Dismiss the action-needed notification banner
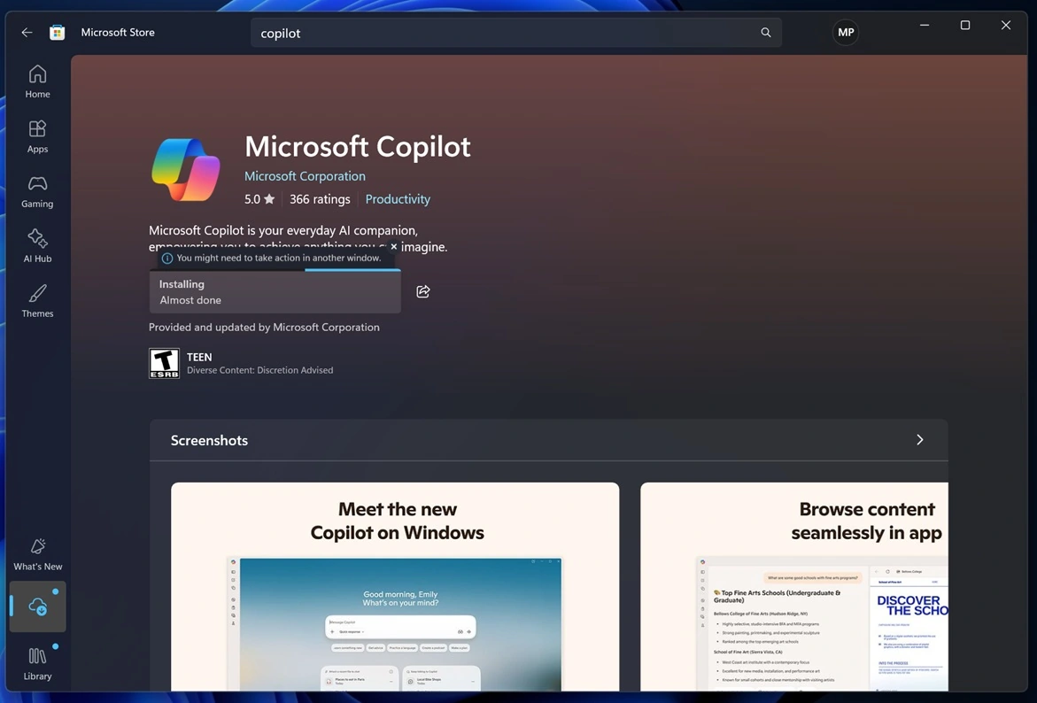 click(x=393, y=247)
